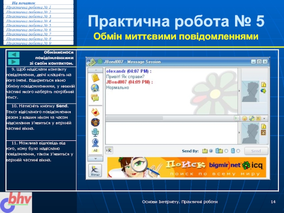284x213 pixels.
Task: Open contact user info icon in history pane
Action: pyautogui.click(x=263, y=84)
